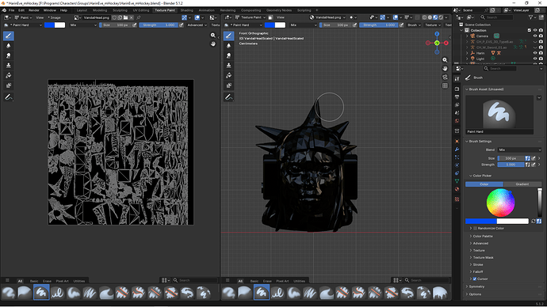This screenshot has height=307, width=547.
Task: Open the Texture Paint mode dropdown in 3D viewport
Action: 251,17
